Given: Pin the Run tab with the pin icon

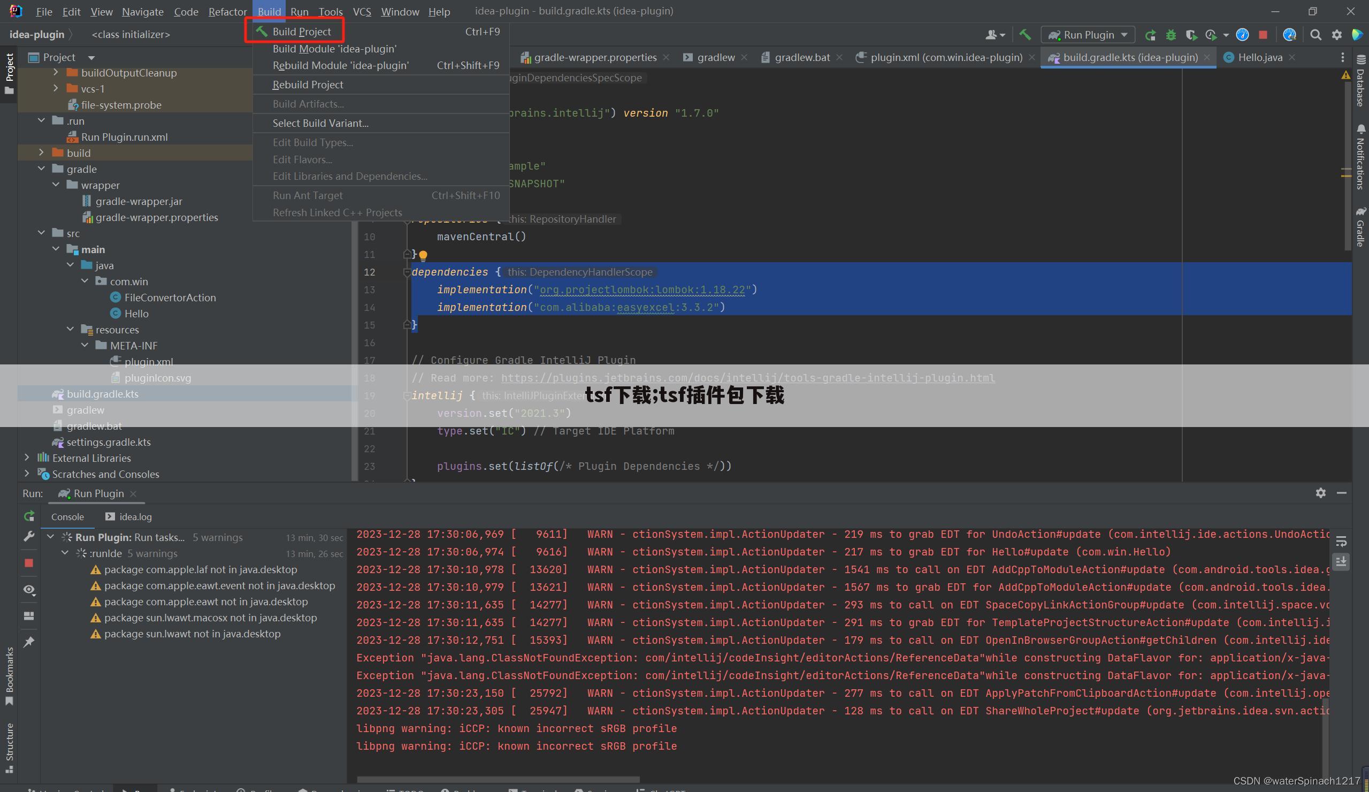Looking at the screenshot, I should [x=29, y=642].
